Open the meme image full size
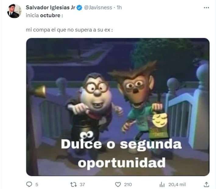 pyautogui.click(x=118, y=107)
